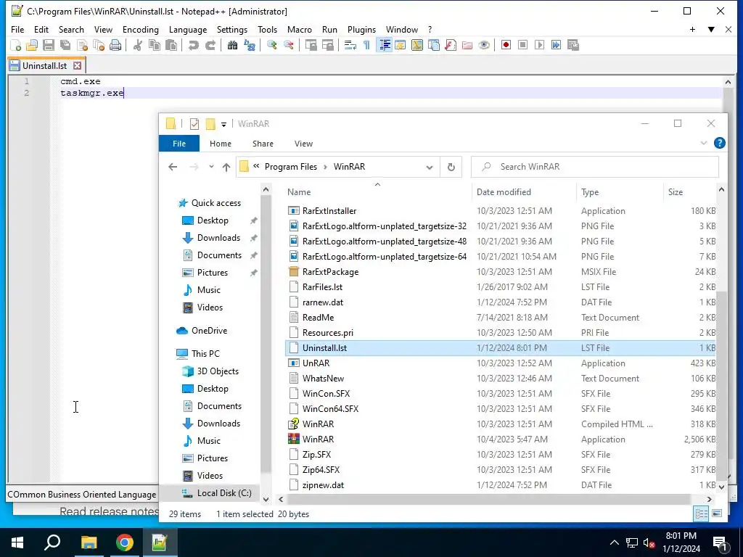Open the Customize Quick Access Toolbar dropdown in Explorer

(223, 124)
